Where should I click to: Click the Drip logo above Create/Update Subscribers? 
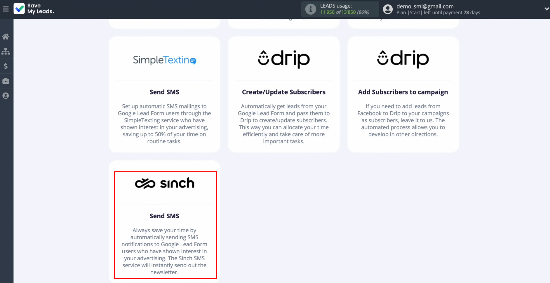tap(284, 59)
